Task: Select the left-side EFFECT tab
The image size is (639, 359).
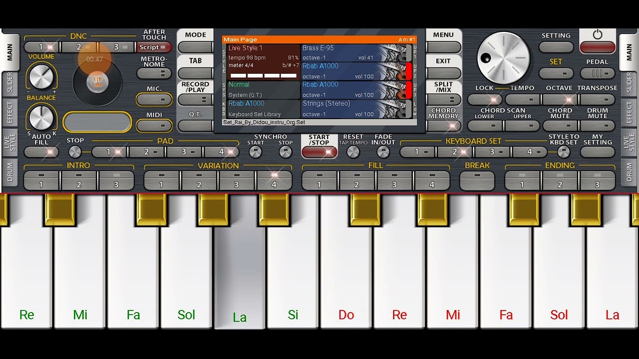Action: click(x=10, y=113)
